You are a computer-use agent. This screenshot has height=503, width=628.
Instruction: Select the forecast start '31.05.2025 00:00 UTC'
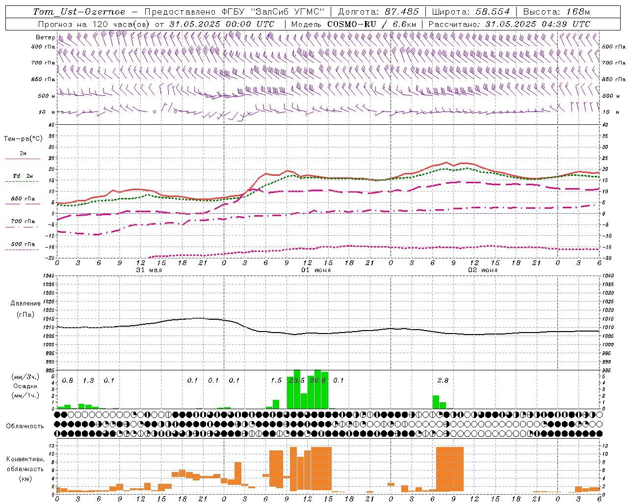point(222,24)
